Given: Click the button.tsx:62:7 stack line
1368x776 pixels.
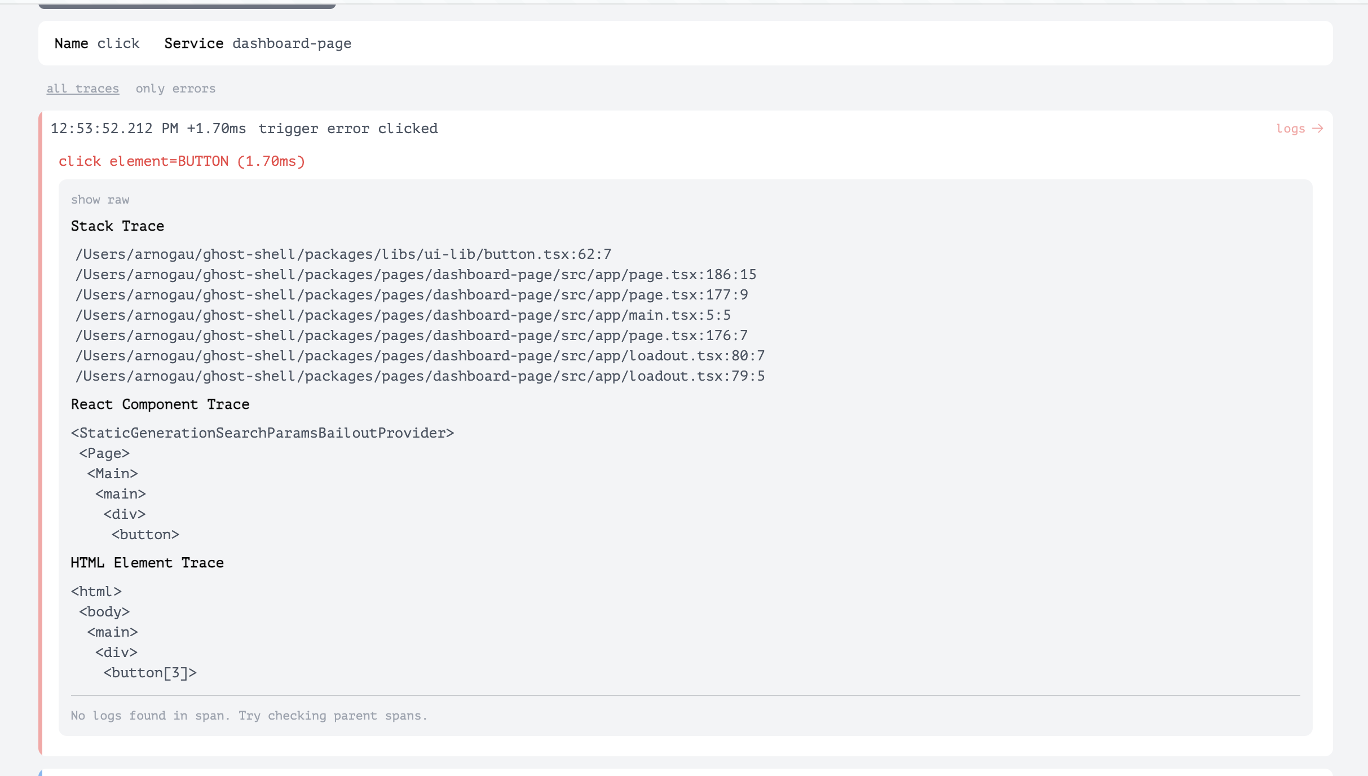Looking at the screenshot, I should [x=343, y=254].
